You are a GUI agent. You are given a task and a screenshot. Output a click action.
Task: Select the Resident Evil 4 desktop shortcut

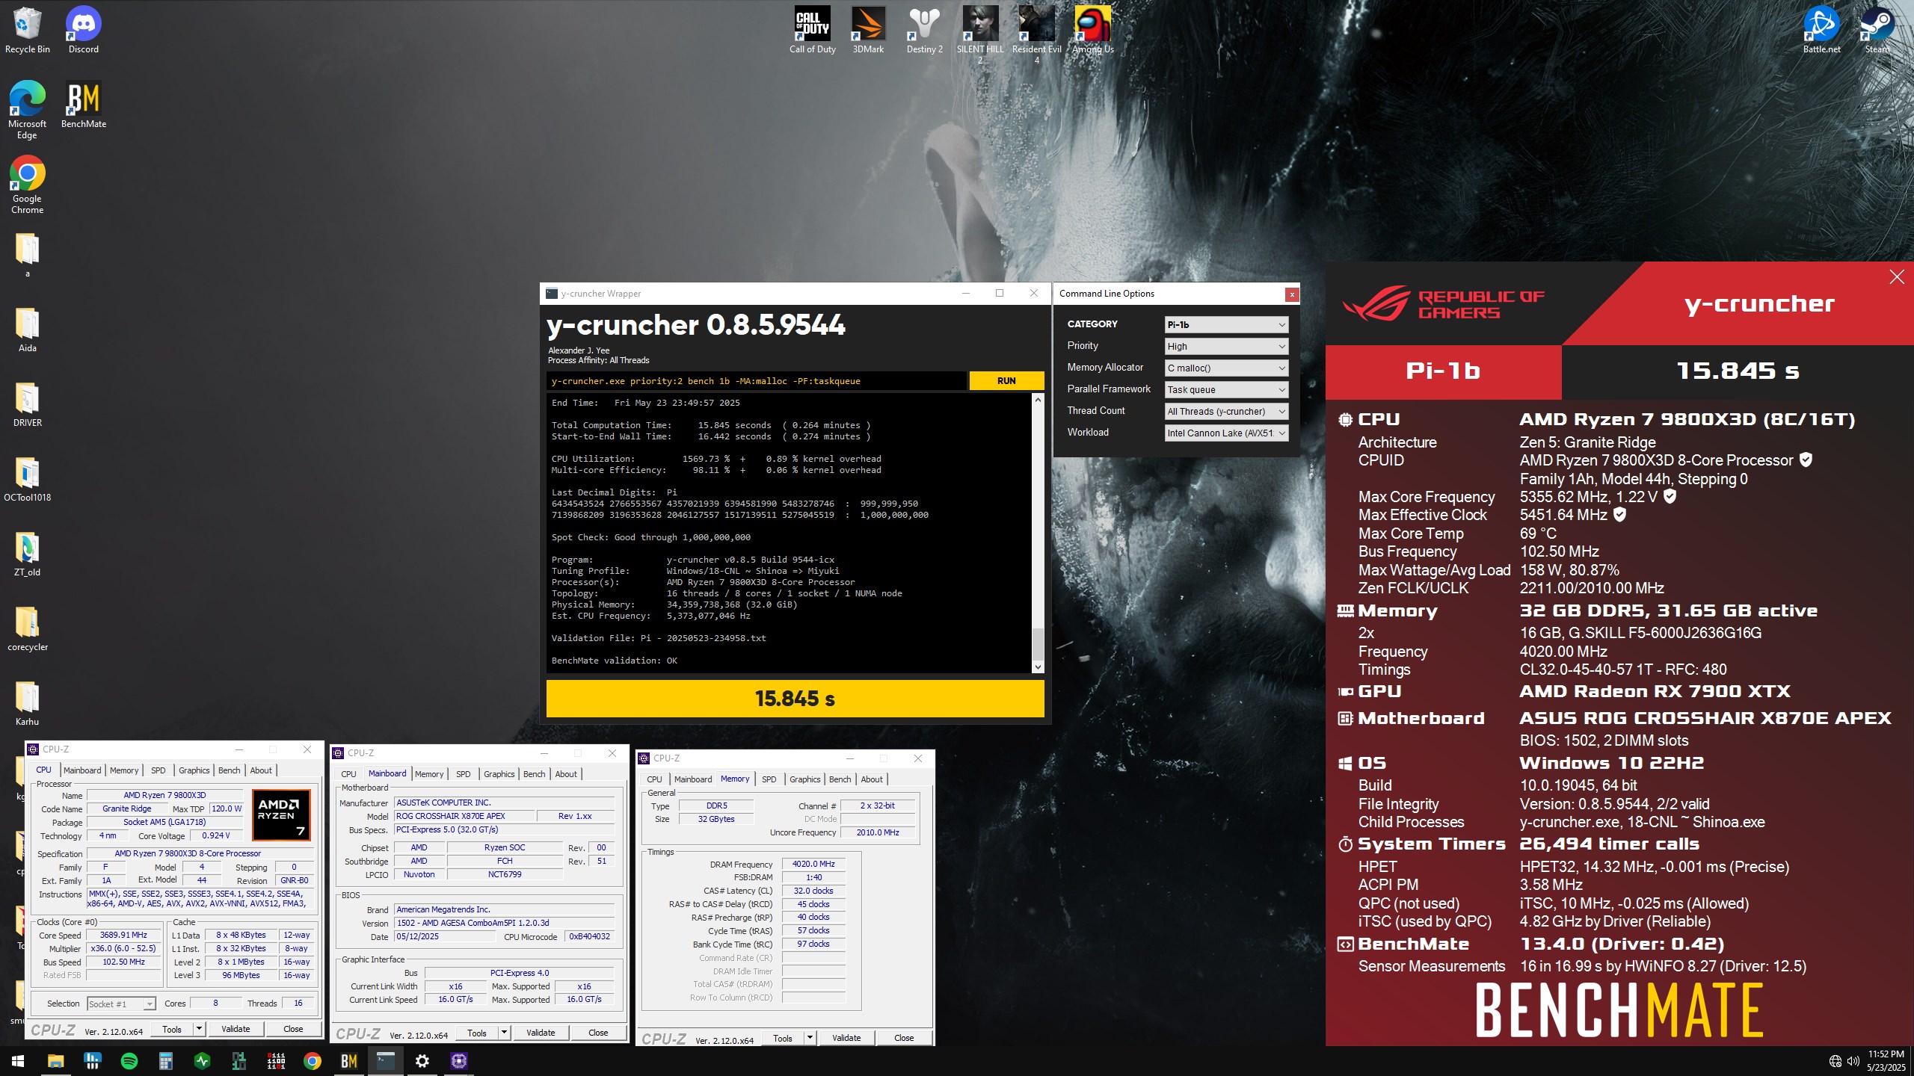click(1036, 35)
